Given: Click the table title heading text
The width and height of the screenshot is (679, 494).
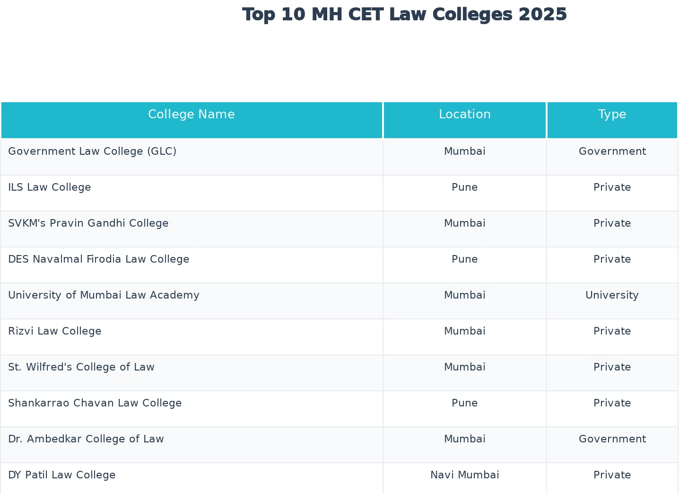Looking at the screenshot, I should 404,15.
